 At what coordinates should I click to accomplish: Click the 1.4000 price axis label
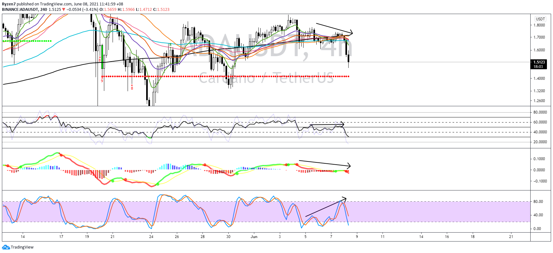coord(539,78)
